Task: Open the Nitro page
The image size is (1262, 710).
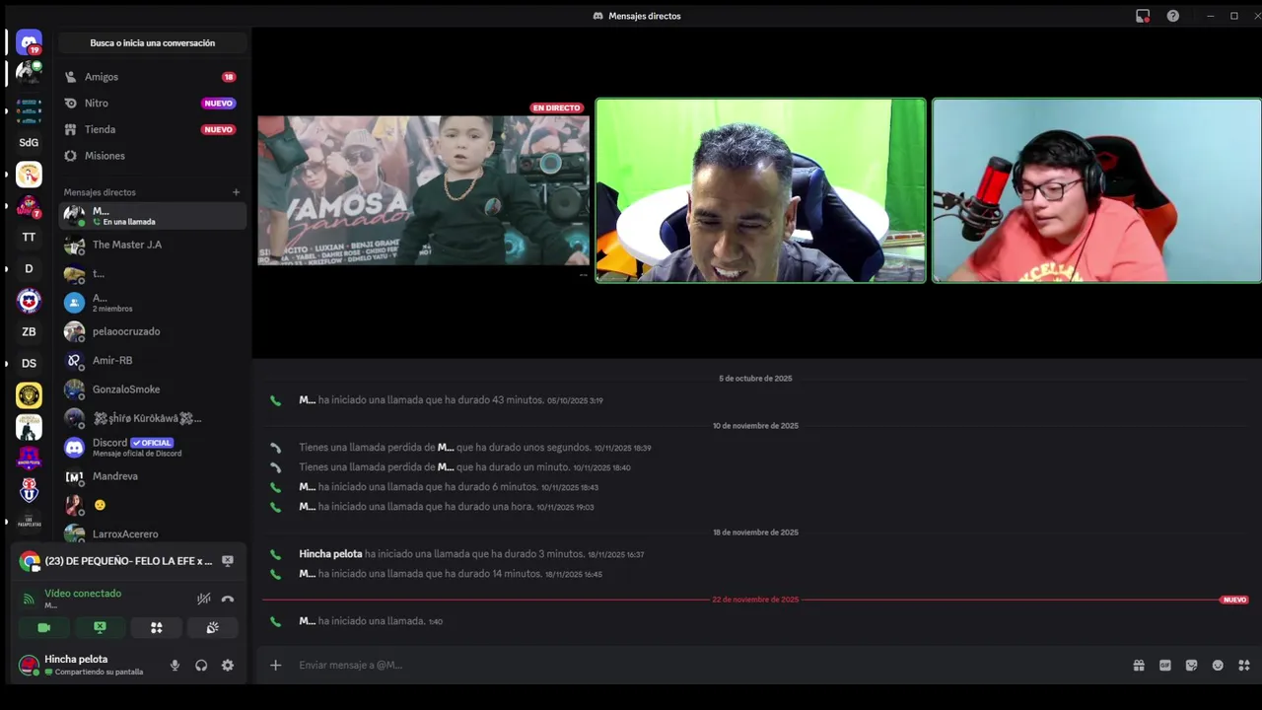Action: (x=152, y=103)
